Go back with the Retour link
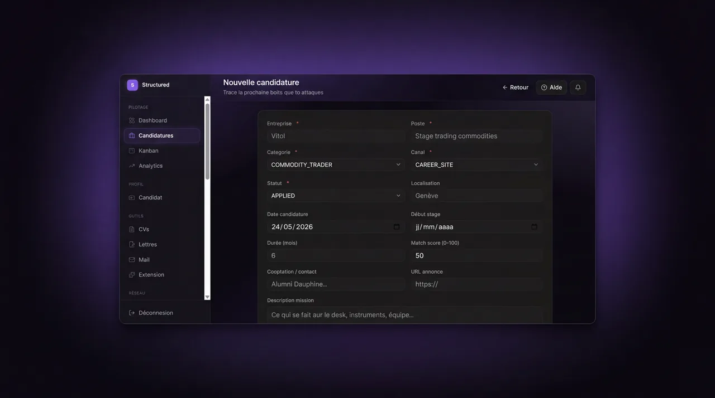This screenshot has width=715, height=398. (515, 88)
